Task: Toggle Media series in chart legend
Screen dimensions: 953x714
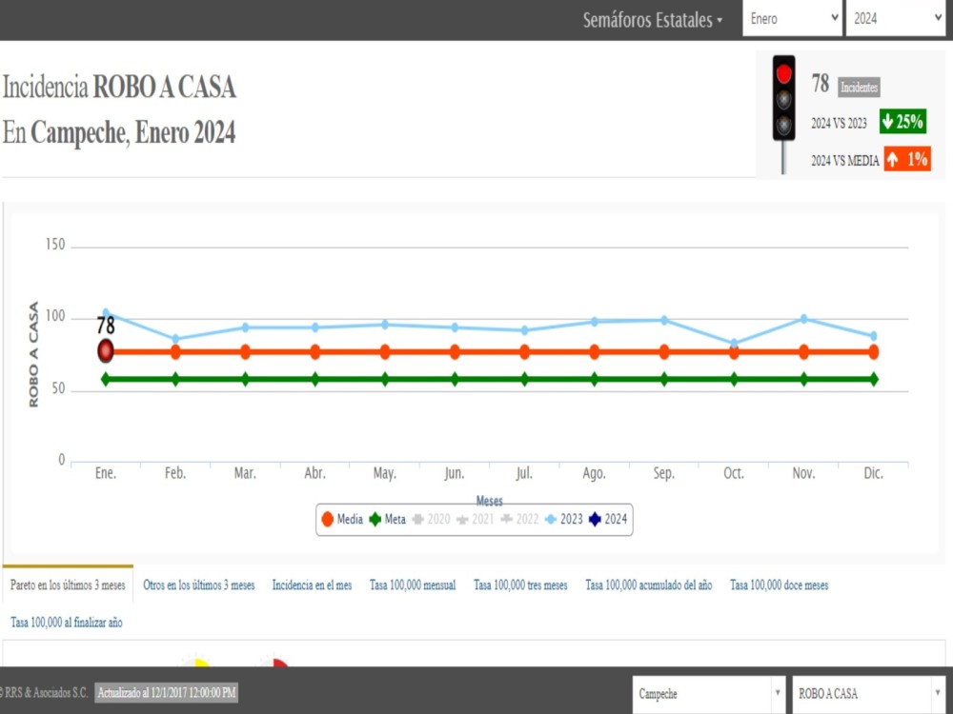Action: tap(342, 520)
